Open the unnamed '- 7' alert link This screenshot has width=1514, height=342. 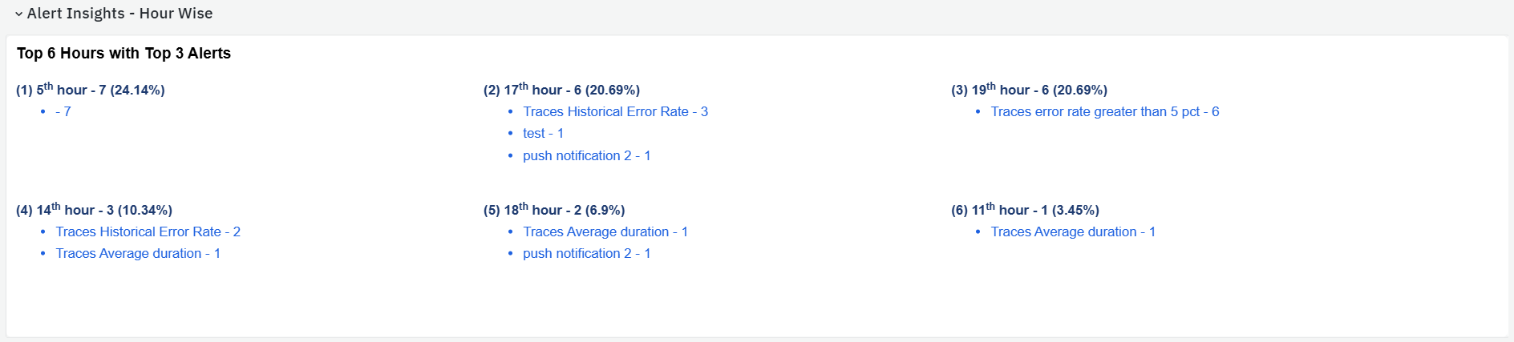coord(63,112)
